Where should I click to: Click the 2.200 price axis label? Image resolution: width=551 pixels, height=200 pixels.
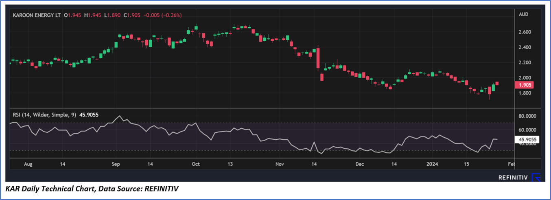[x=524, y=62]
